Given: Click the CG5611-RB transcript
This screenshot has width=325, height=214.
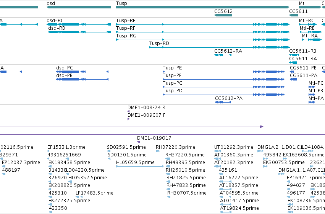Looking at the screenshot, I should point(294,55).
